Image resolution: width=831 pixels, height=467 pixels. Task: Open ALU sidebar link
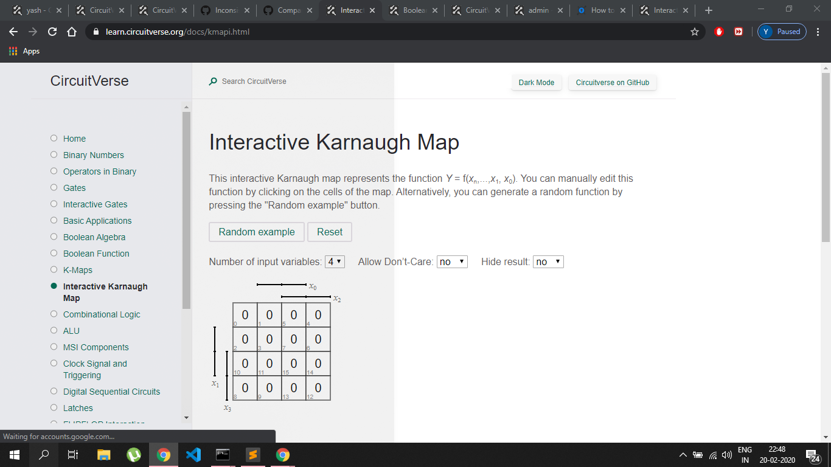(71, 331)
